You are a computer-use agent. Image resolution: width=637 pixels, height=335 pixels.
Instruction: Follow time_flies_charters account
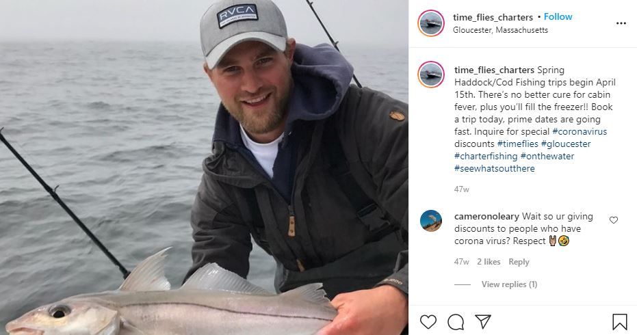click(558, 16)
